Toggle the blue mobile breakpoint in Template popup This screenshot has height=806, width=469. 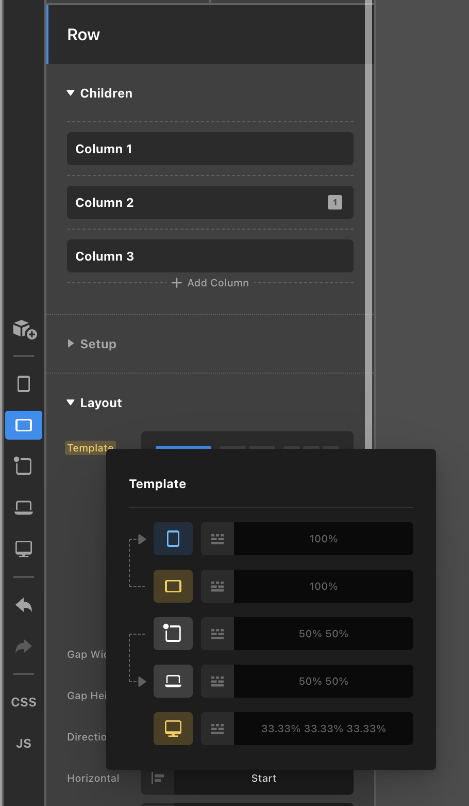pyautogui.click(x=173, y=539)
